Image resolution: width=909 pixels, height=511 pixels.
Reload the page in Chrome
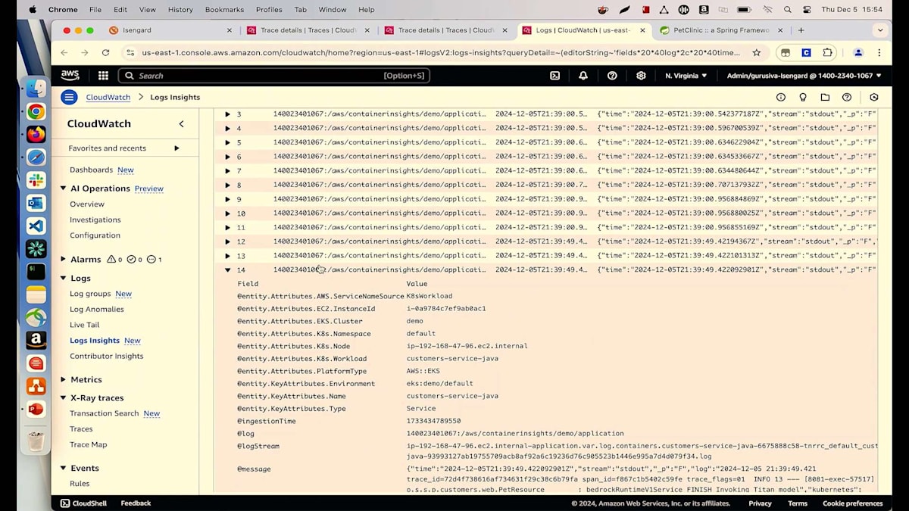105,53
